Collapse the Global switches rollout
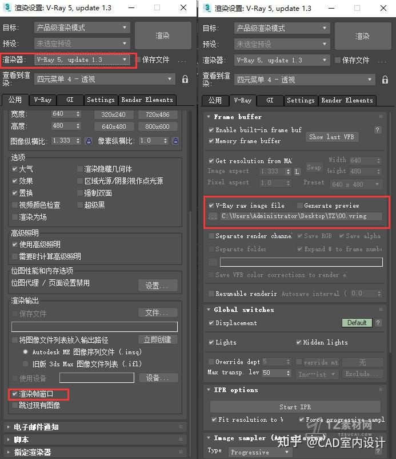 (209, 310)
